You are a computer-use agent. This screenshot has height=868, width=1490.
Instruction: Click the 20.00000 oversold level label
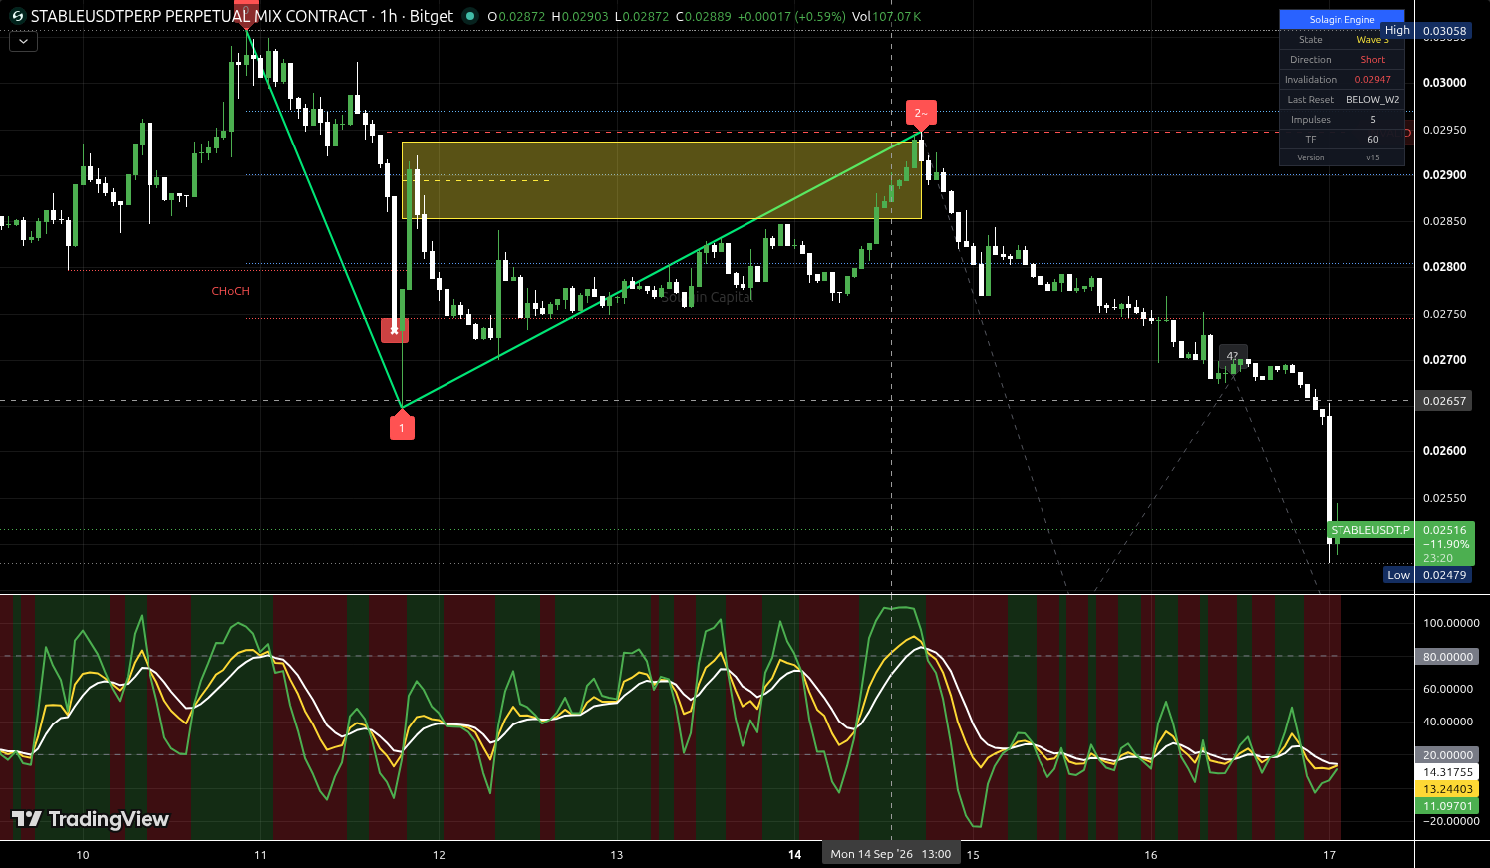pyautogui.click(x=1447, y=755)
